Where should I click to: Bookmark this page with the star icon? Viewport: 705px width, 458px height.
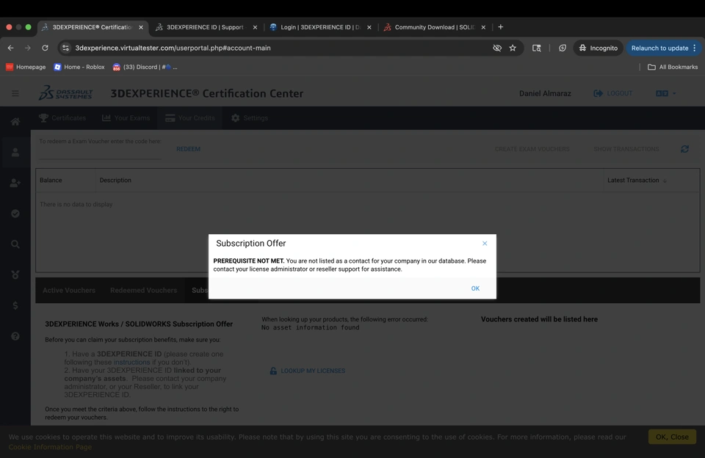pyautogui.click(x=513, y=48)
